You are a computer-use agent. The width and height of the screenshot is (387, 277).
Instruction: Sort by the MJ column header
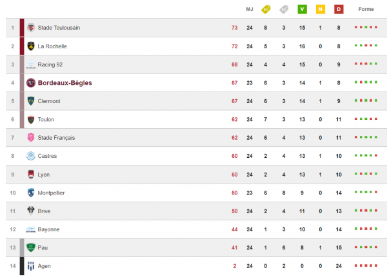[250, 10]
